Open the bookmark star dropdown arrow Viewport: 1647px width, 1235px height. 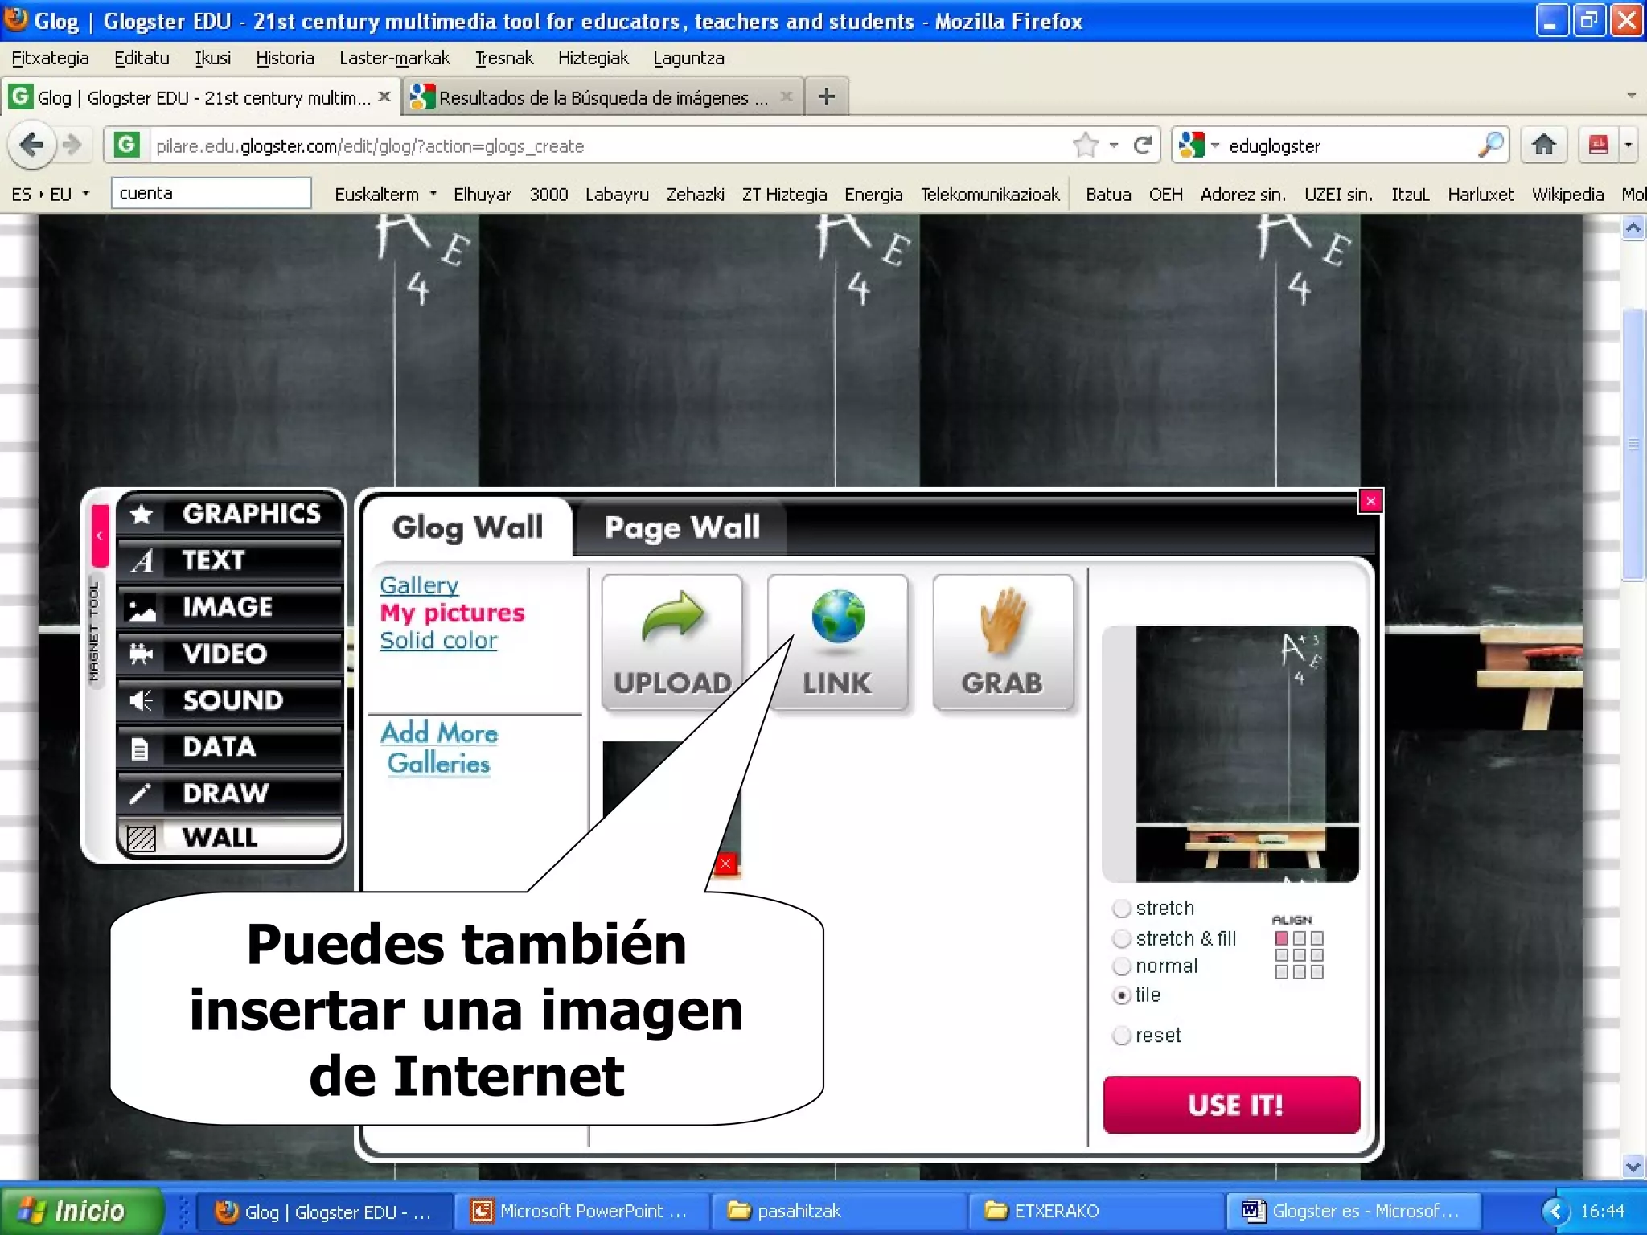(x=1114, y=146)
